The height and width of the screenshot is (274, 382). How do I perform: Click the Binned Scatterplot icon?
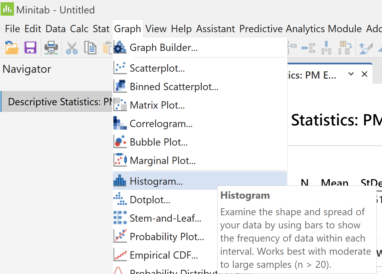click(120, 86)
